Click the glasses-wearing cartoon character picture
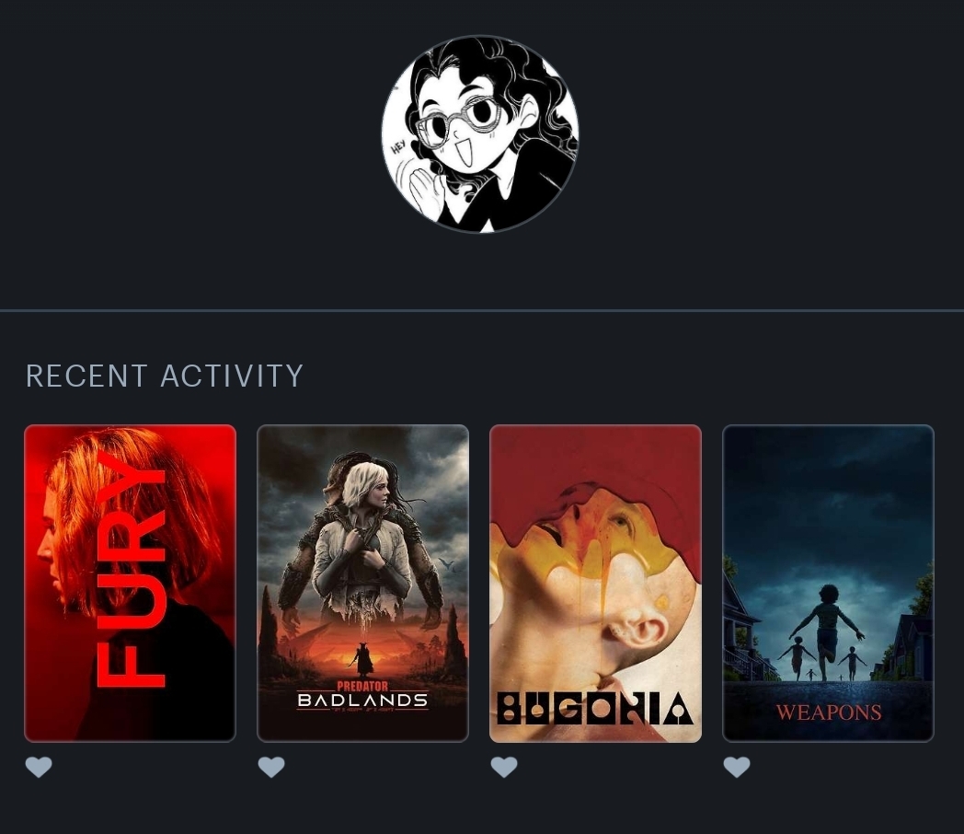This screenshot has width=964, height=834. coord(479,134)
